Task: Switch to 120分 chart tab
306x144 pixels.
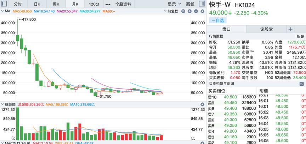Action: click(94, 4)
